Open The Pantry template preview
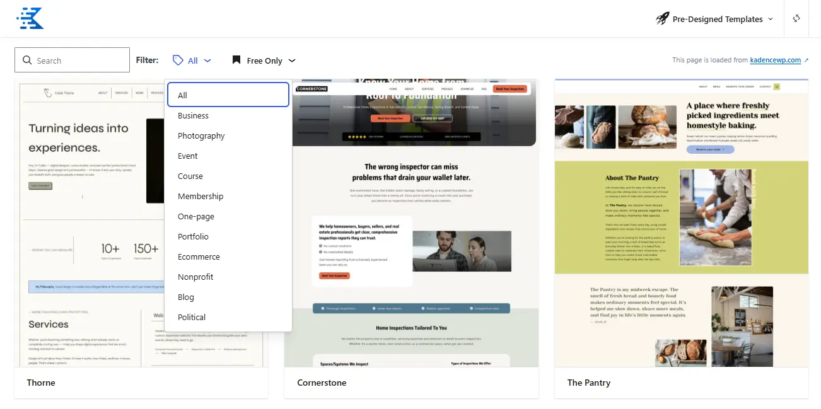The image size is (821, 409). (682, 223)
